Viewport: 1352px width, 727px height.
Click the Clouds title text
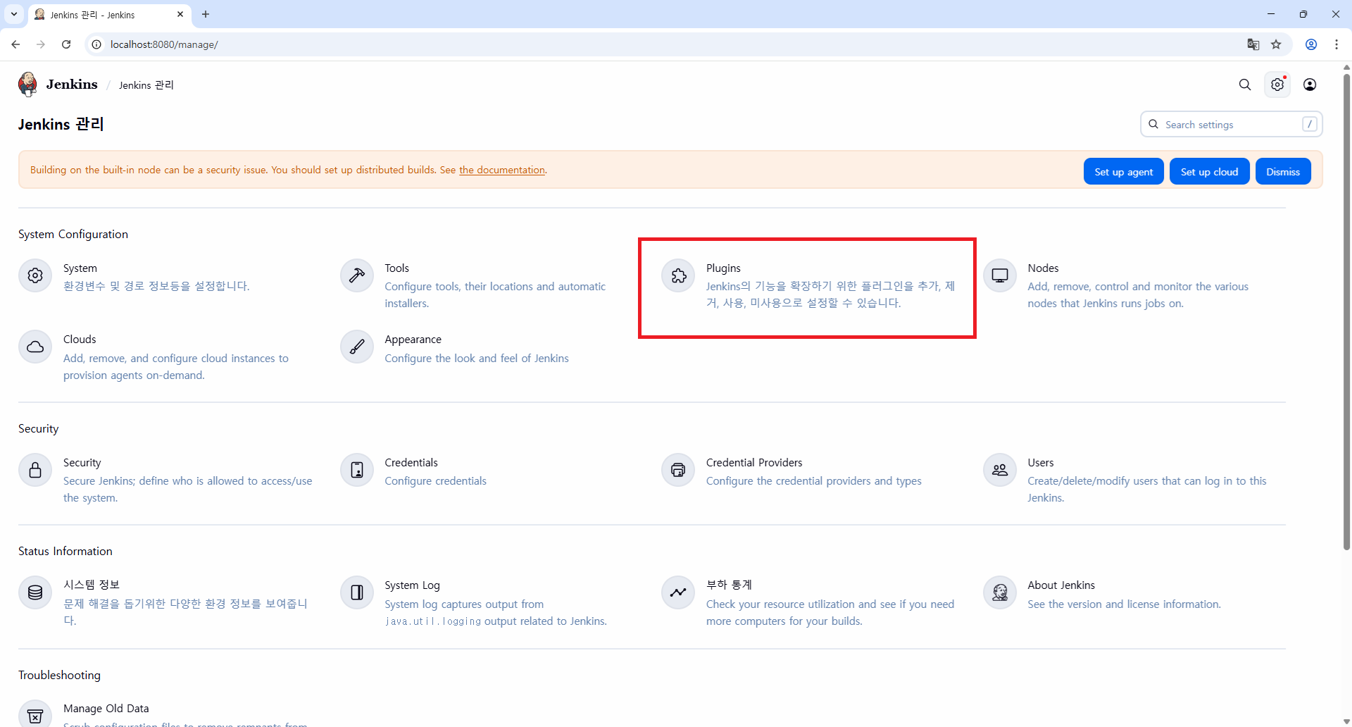80,340
